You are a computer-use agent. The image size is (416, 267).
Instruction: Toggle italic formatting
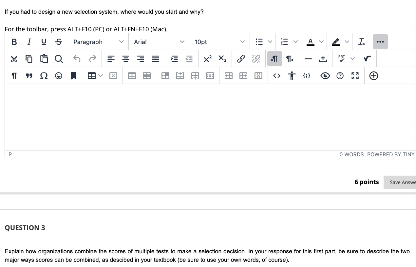pyautogui.click(x=29, y=42)
